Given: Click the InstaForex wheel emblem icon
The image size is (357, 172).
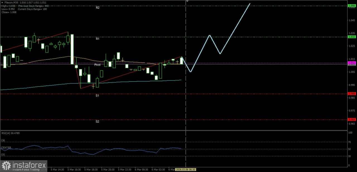Looking at the screenshot, I should 6,164.
